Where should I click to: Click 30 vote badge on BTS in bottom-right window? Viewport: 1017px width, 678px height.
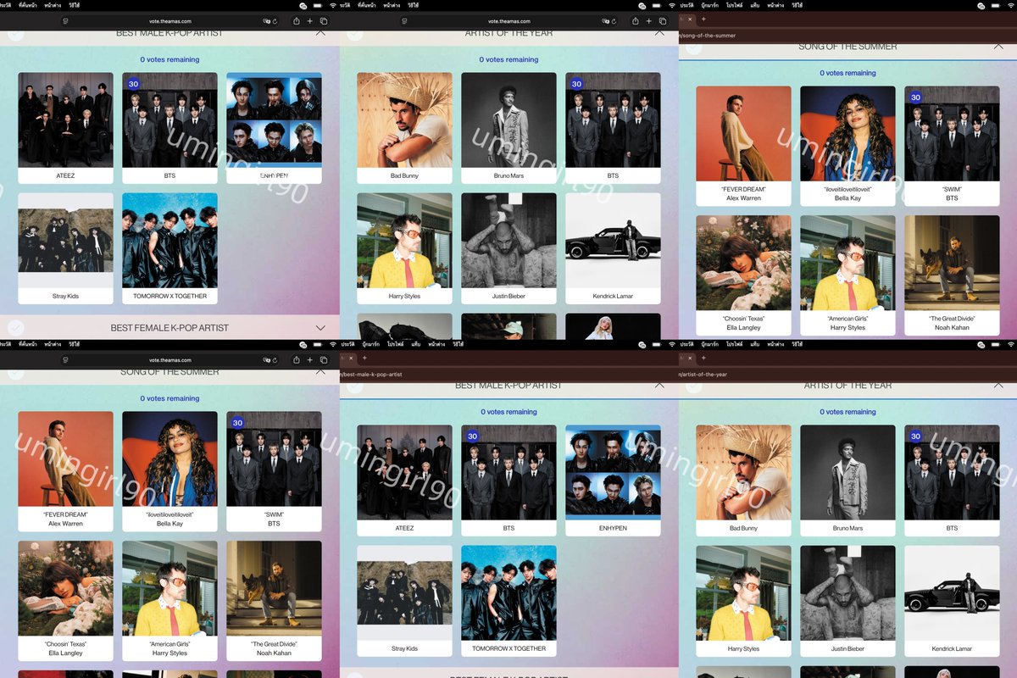(x=915, y=436)
